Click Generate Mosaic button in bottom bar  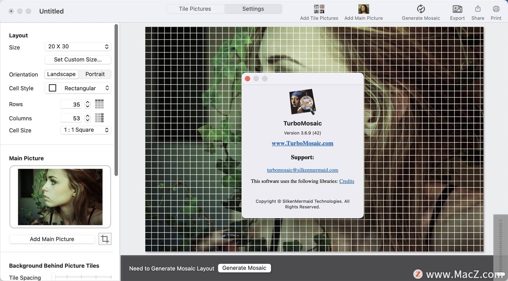[244, 268]
